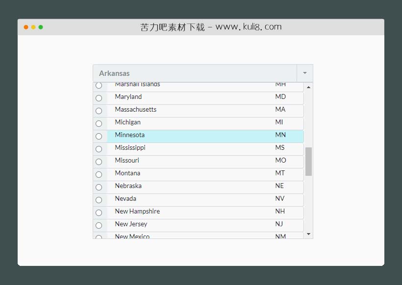Choose the New Jersey option
The image size is (402, 285).
pos(131,224)
